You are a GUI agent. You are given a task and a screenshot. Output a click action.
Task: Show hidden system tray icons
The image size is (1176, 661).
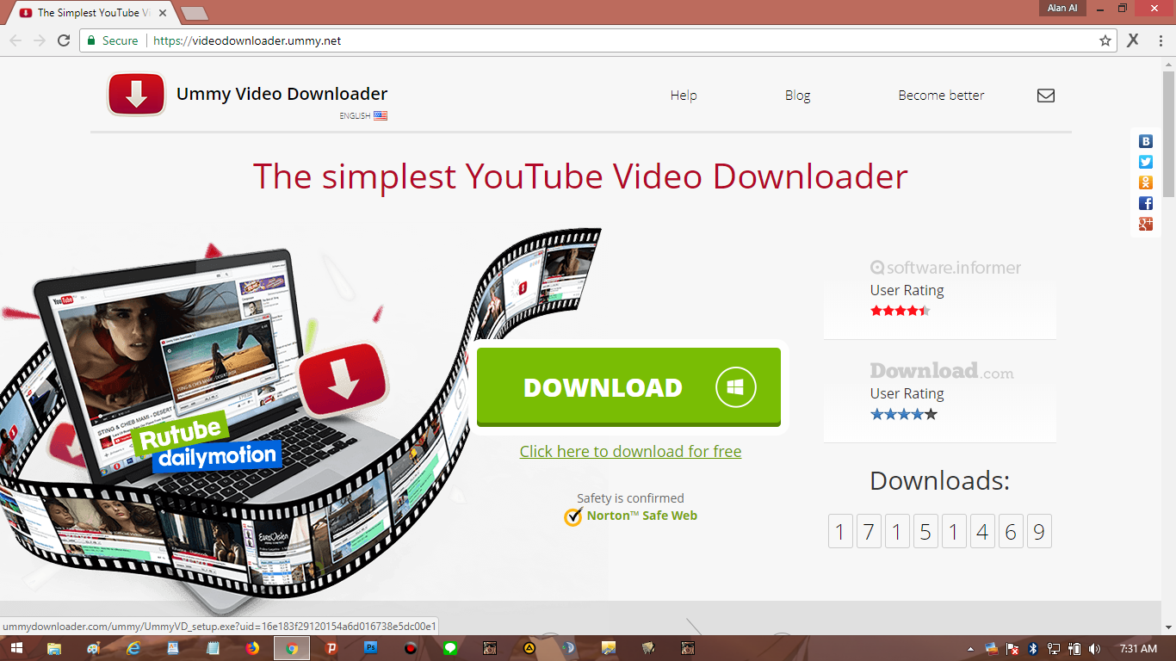[971, 648]
